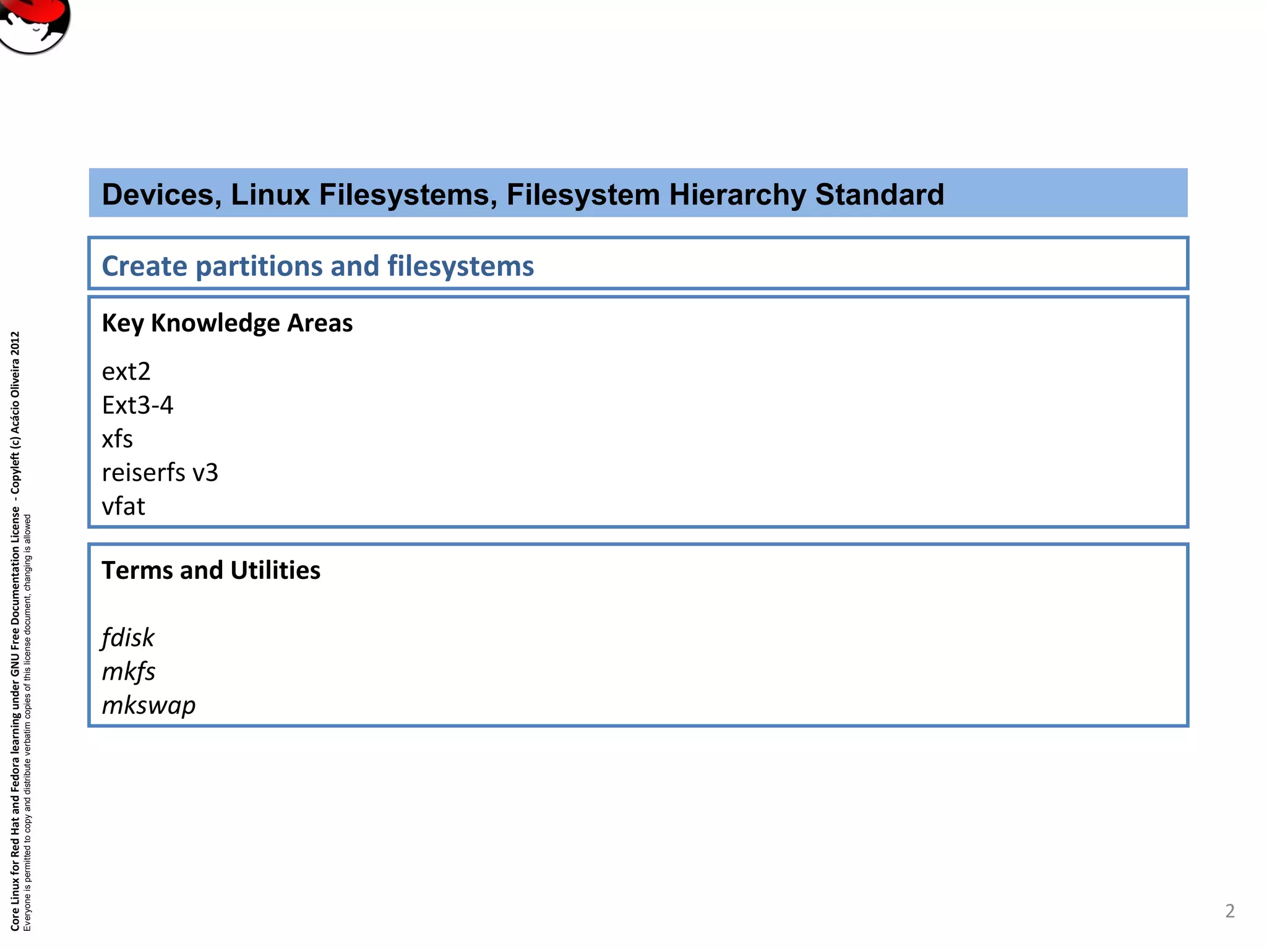Click the Key Knowledge Areas heading
This screenshot has height=950, width=1267.
[227, 323]
